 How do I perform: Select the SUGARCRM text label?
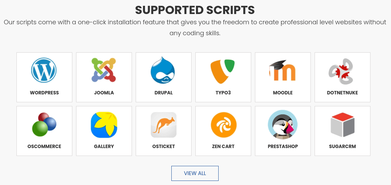tap(342, 146)
